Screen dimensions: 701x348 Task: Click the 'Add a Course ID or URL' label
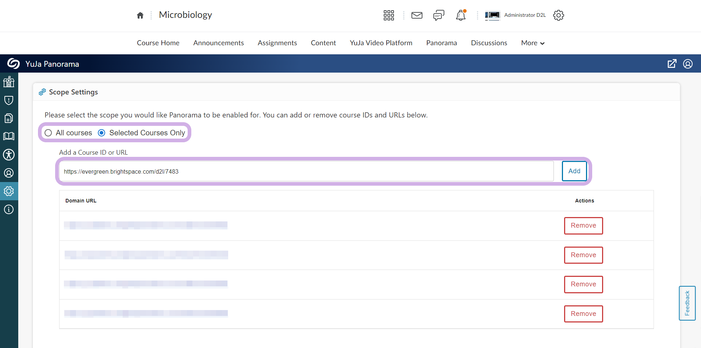(93, 152)
